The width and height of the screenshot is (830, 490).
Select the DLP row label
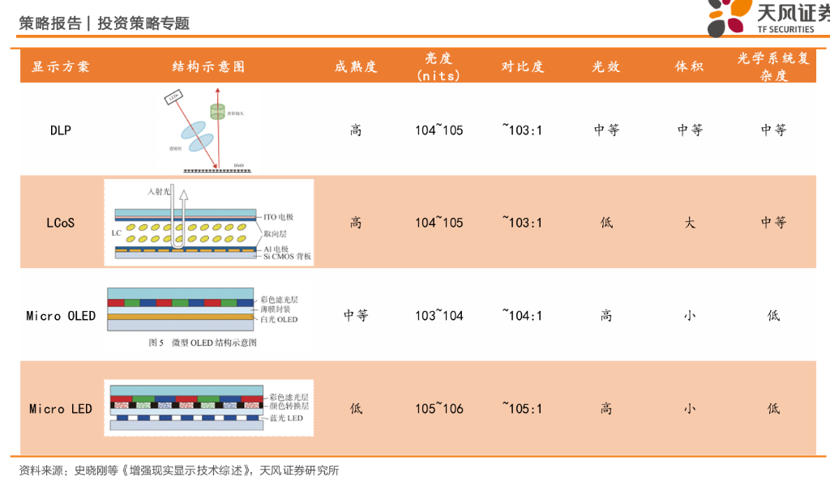pyautogui.click(x=61, y=130)
